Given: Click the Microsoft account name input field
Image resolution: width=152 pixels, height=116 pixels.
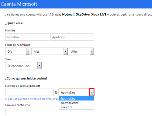Looking at the screenshot, I should [x=29, y=92].
